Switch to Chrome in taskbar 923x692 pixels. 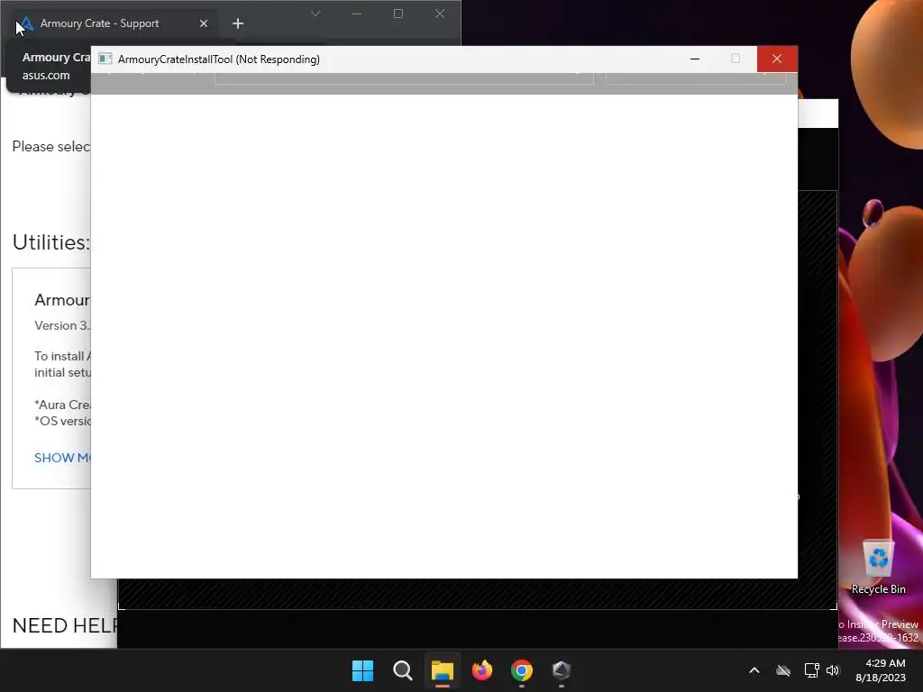pos(522,670)
